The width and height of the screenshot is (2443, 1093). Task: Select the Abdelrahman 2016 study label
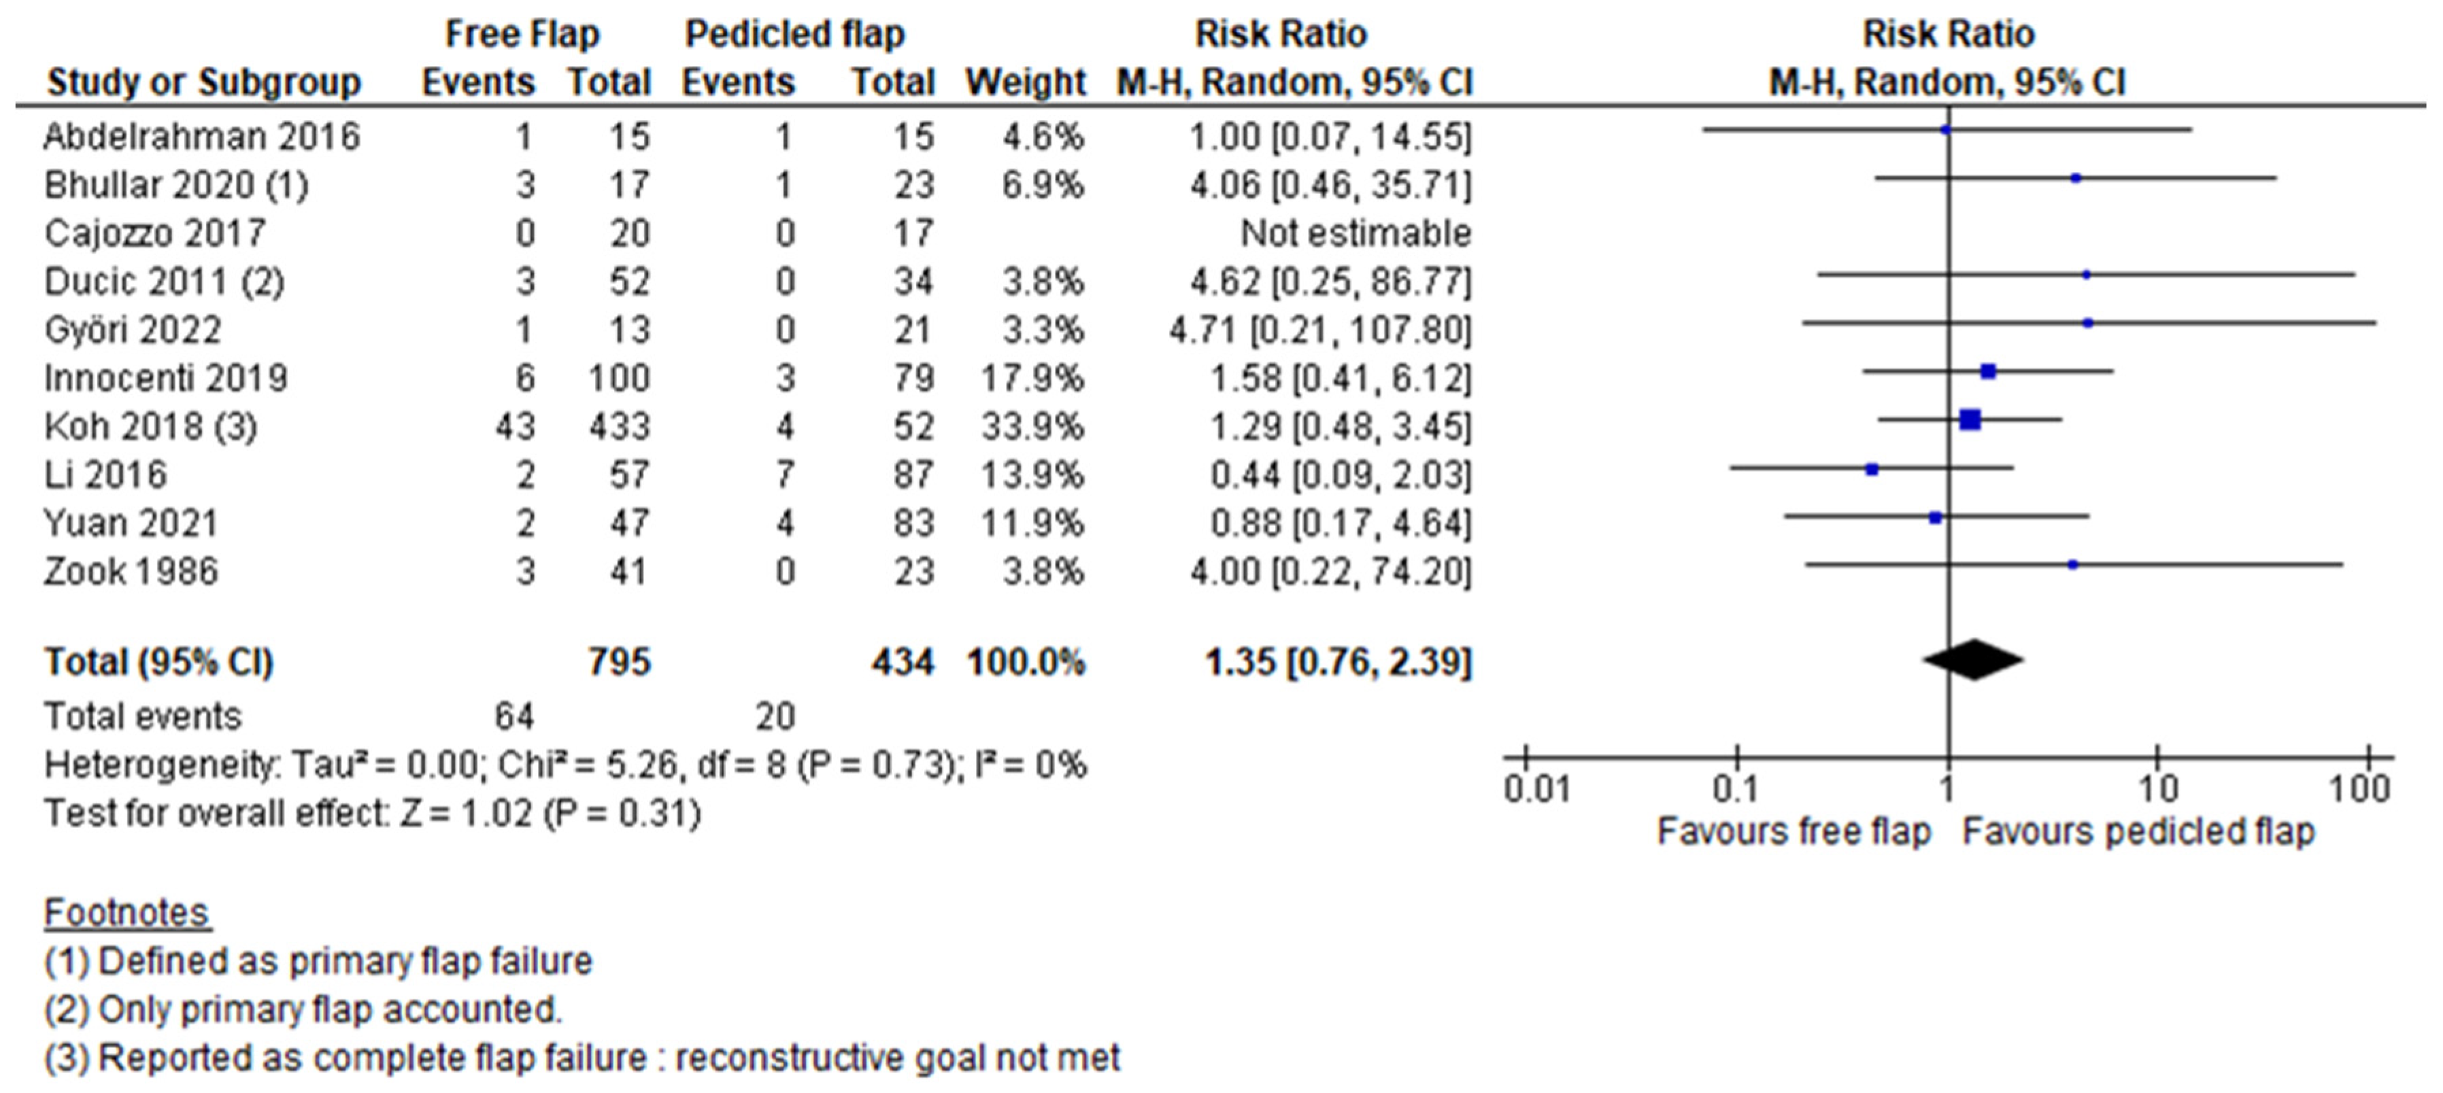[202, 137]
